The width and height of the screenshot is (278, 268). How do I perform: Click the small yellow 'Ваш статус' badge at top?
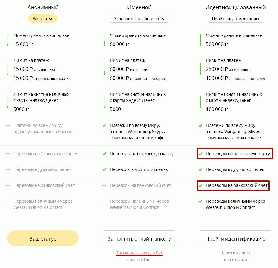[x=43, y=19]
